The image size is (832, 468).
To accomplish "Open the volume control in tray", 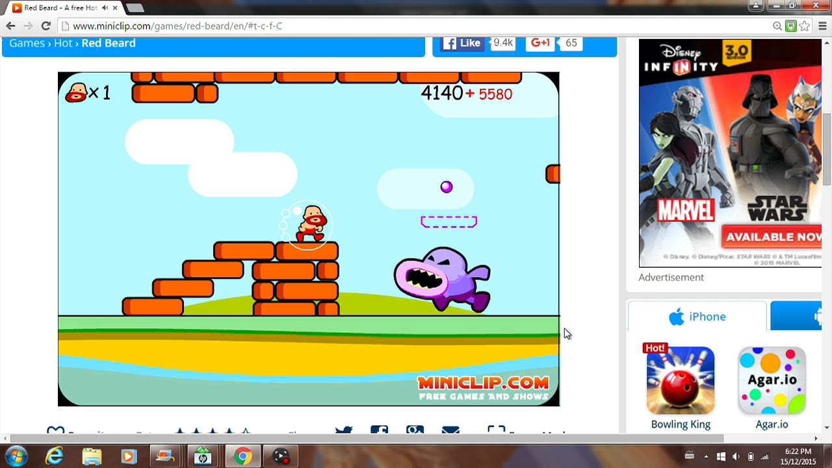I will (x=735, y=456).
